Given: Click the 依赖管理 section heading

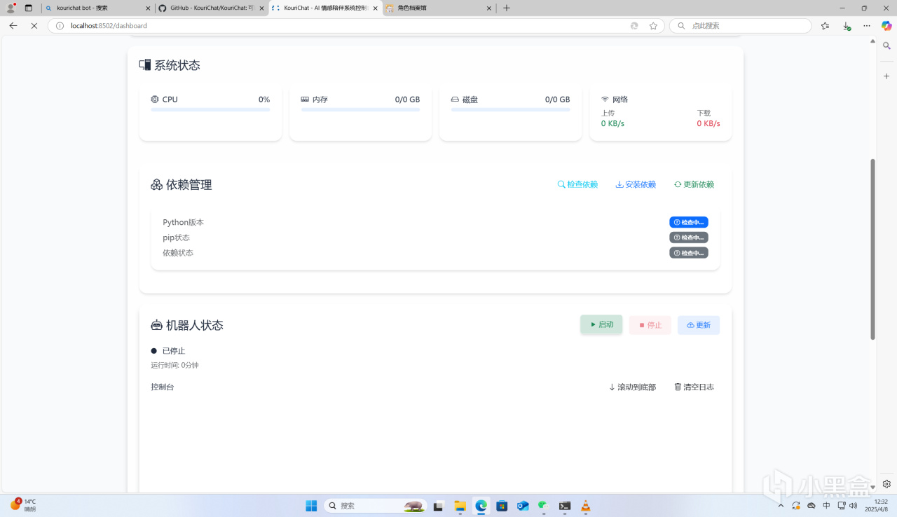Looking at the screenshot, I should 182,185.
